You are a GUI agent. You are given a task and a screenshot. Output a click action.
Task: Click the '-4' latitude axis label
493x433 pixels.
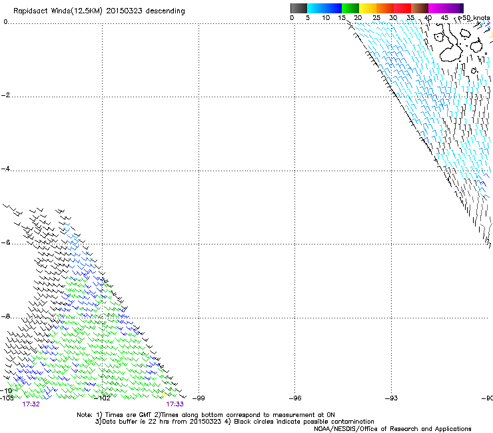pos(5,169)
